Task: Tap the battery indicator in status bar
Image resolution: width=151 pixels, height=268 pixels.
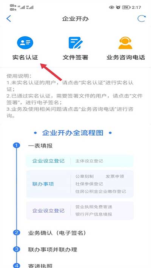Action: [126, 7]
